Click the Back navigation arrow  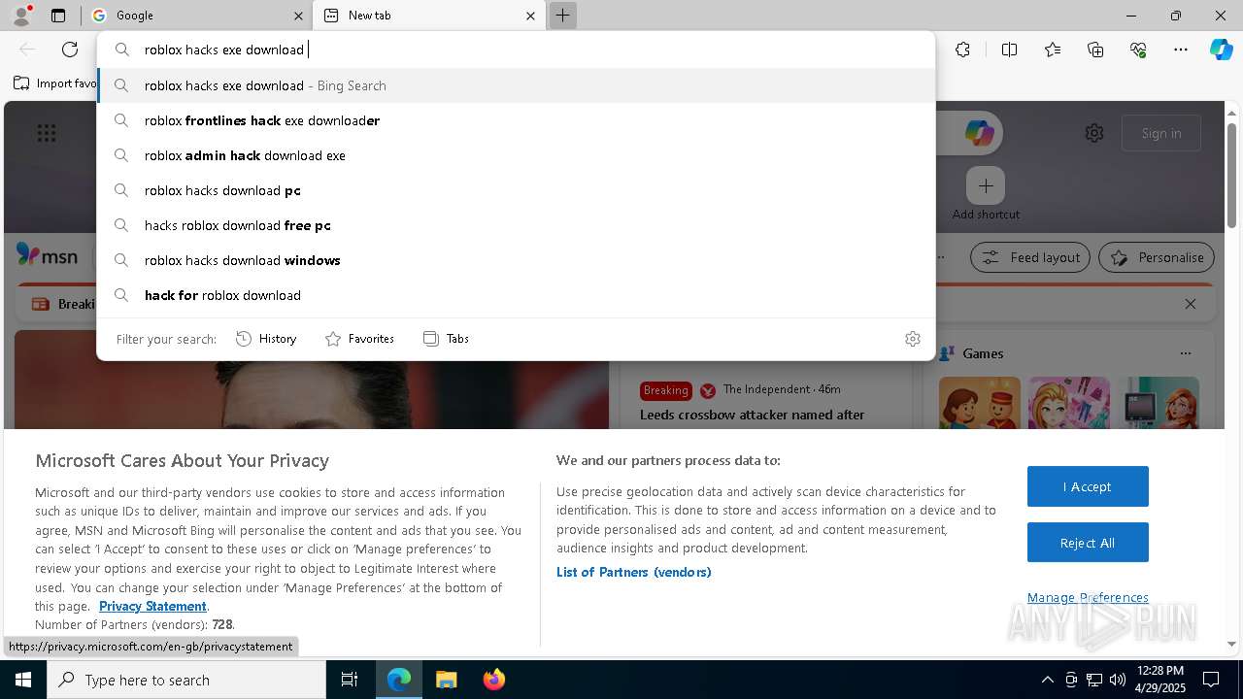(x=27, y=50)
